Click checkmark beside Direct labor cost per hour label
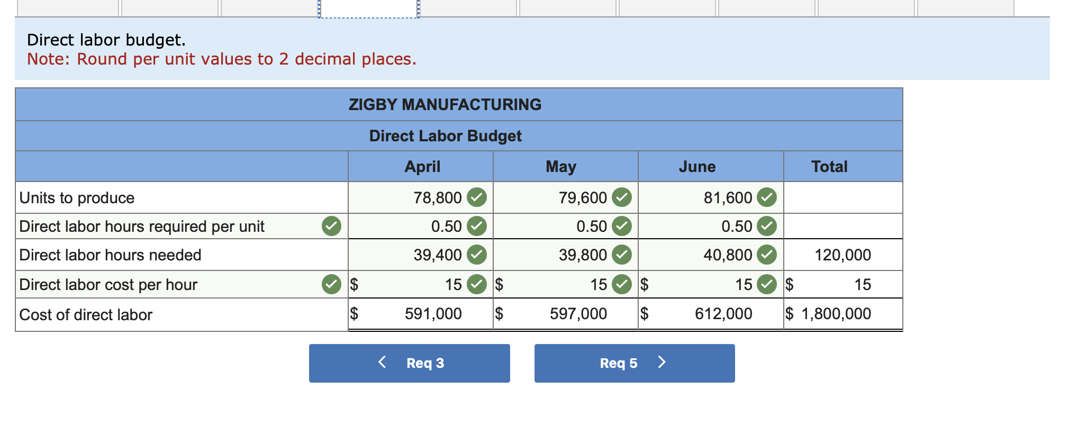The width and height of the screenshot is (1069, 434). (331, 284)
